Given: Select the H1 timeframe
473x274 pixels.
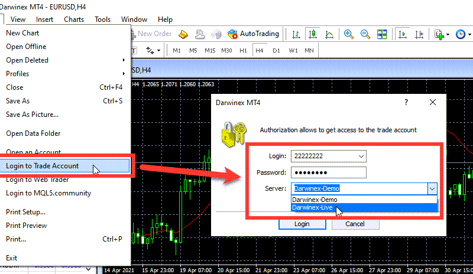Looking at the screenshot, I should point(243,50).
